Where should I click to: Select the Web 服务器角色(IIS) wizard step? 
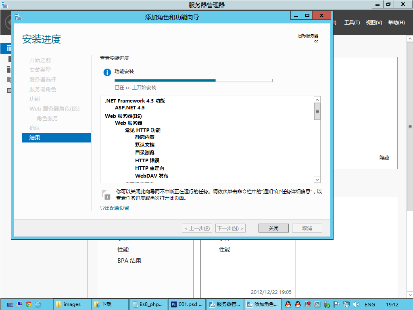(x=54, y=109)
